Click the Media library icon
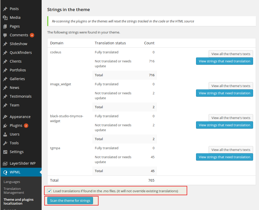259x210 pixels. (5, 18)
